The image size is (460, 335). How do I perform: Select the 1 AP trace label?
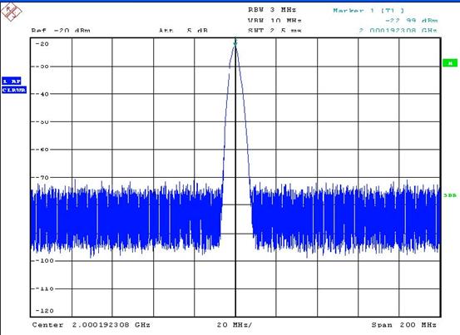(x=12, y=81)
